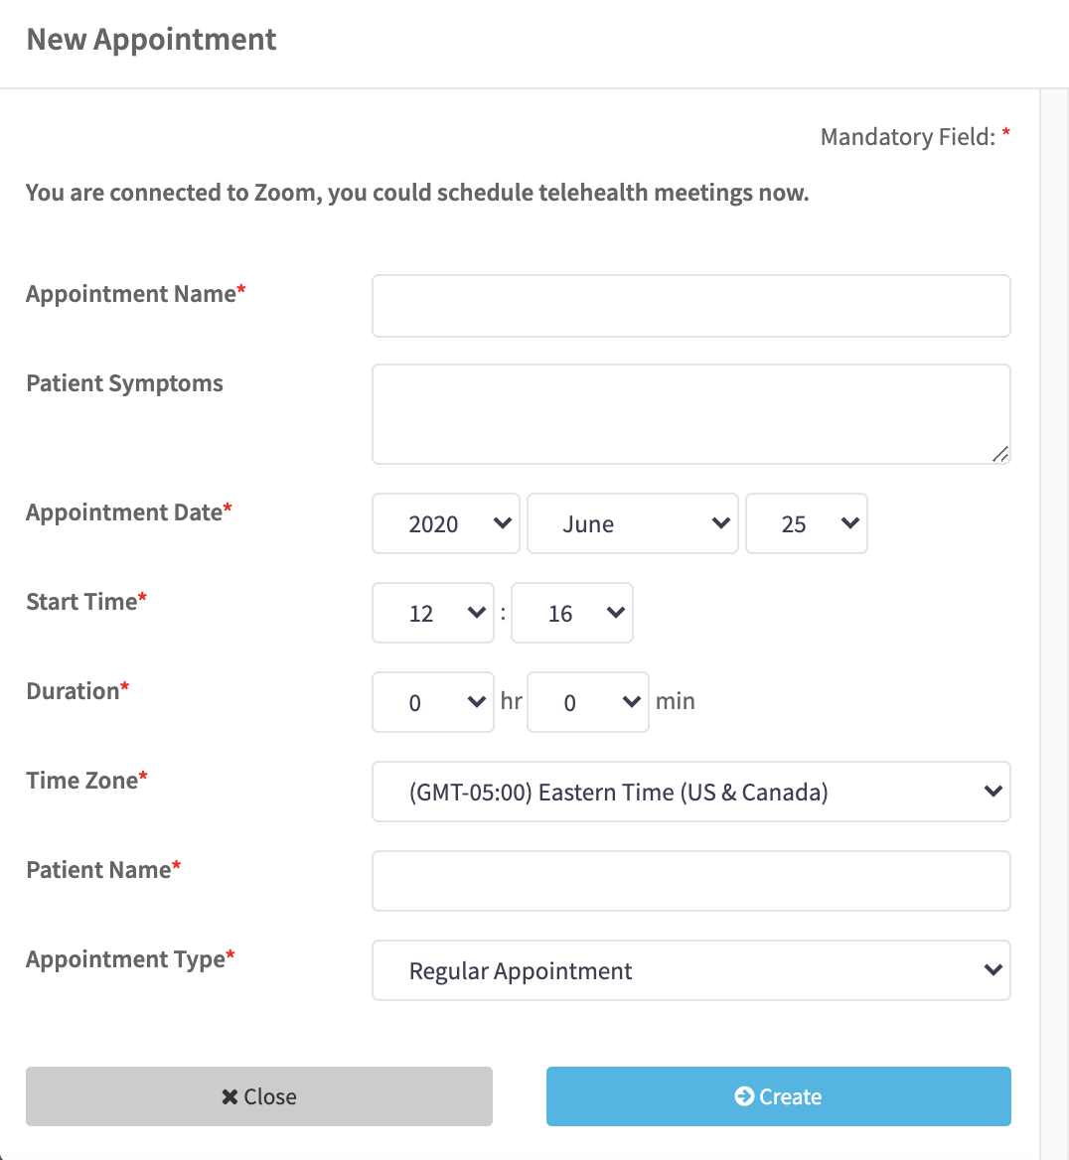The width and height of the screenshot is (1069, 1160).
Task: Open the Duration hours dropdown
Action: (433, 702)
